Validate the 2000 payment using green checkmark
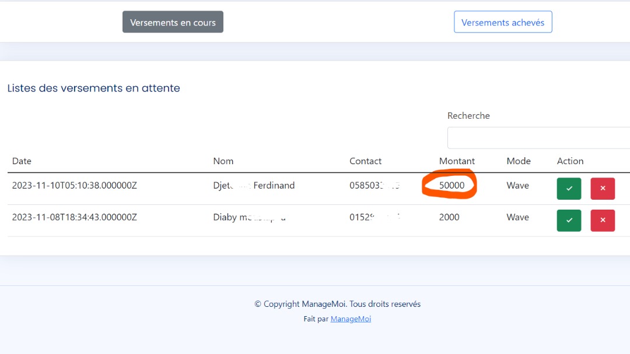Screen dimensions: 630x354 [x=569, y=220]
